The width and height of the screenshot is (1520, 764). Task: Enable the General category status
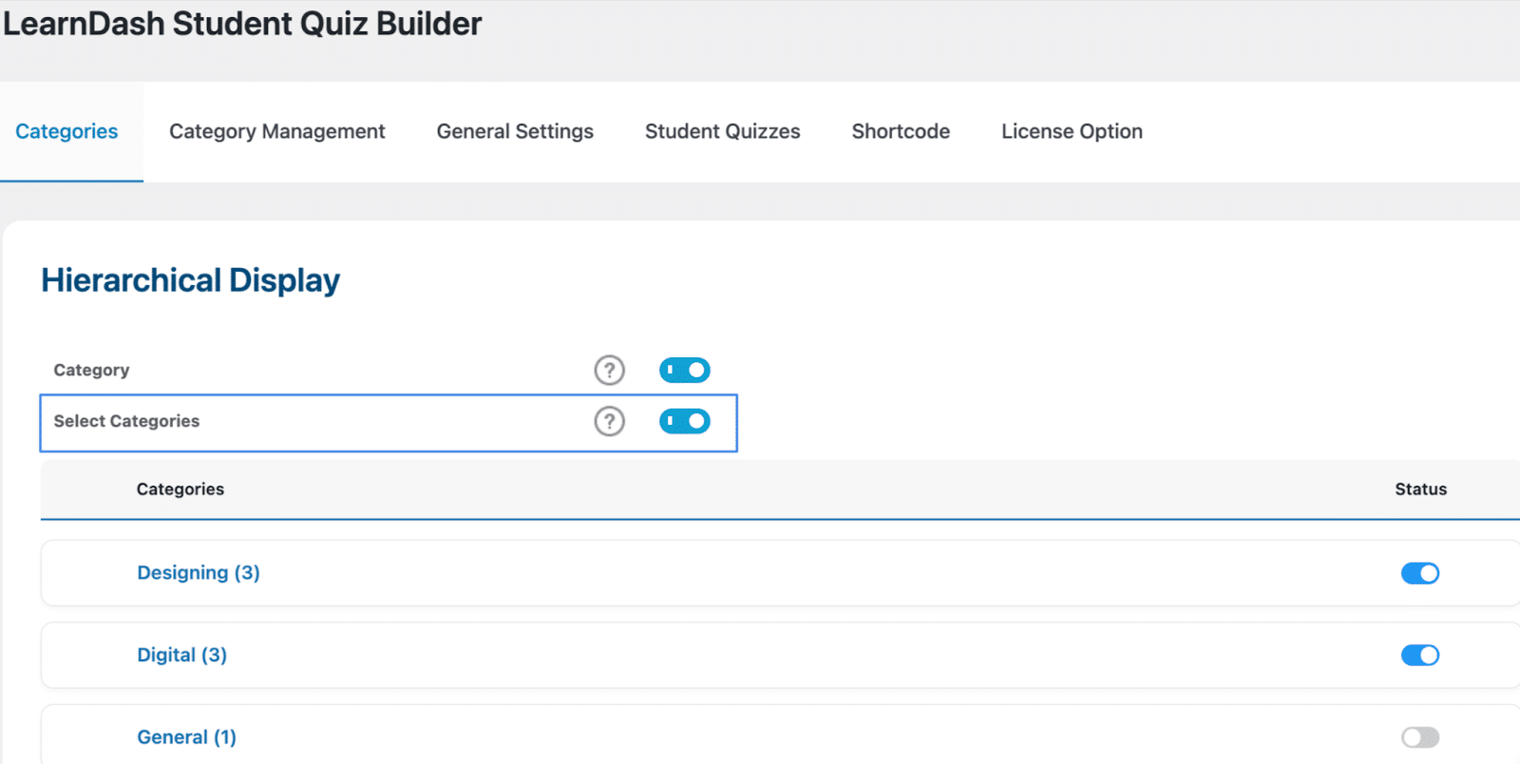(1420, 737)
